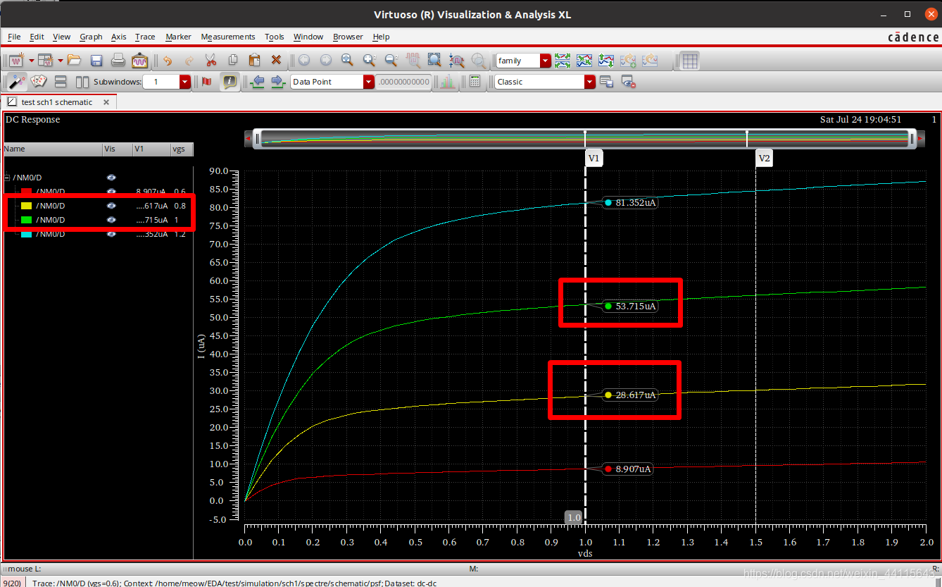Expand the new subwindow icon arrow
The height and width of the screenshot is (587, 942).
[61, 61]
